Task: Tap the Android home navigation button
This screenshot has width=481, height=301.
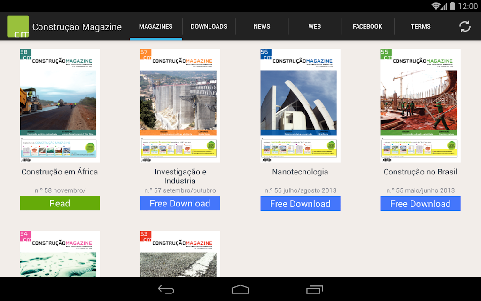Action: 240,289
